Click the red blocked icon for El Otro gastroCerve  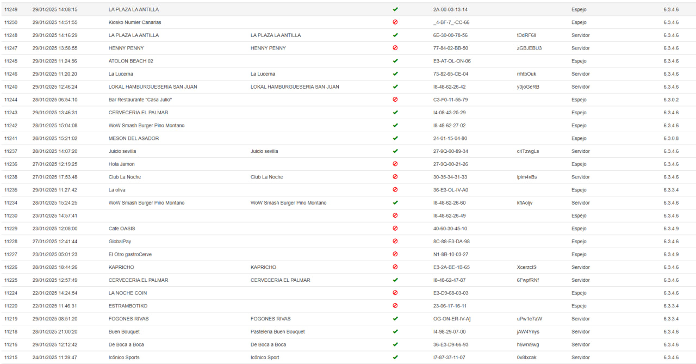click(x=395, y=254)
